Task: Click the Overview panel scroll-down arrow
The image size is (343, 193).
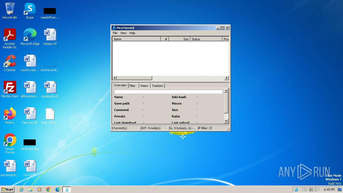Action: coord(226,121)
